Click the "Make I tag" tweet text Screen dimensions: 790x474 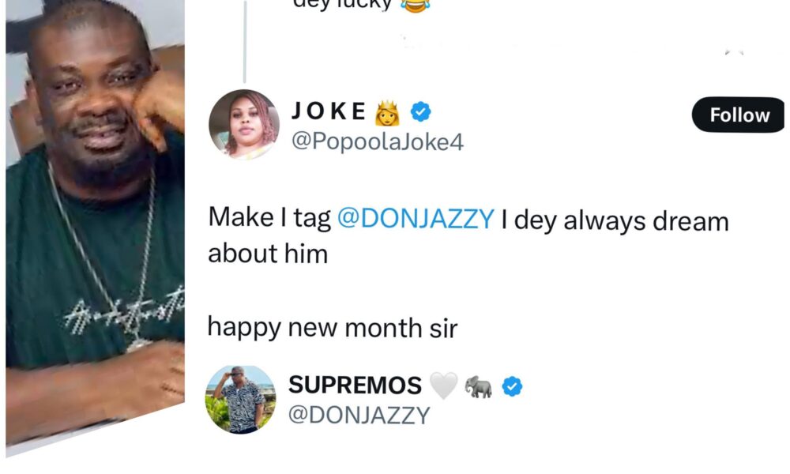(x=269, y=220)
